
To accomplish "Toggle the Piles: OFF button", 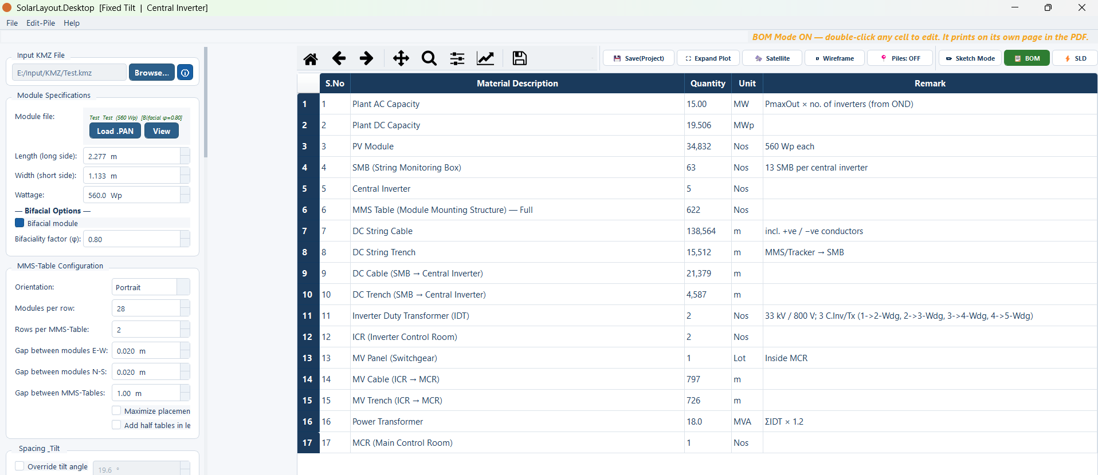I will 900,58.
